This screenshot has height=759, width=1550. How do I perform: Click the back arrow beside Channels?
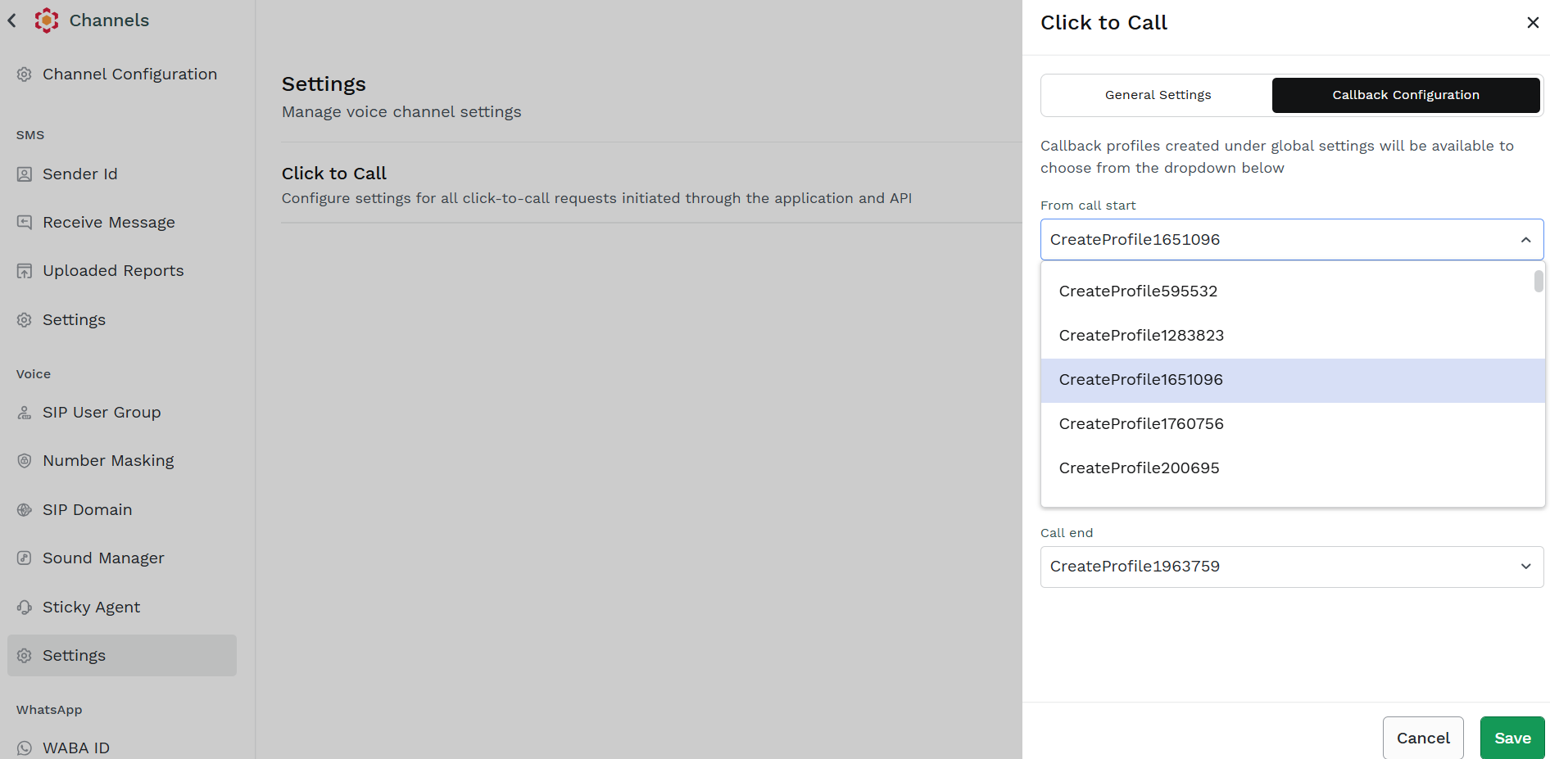[x=12, y=20]
